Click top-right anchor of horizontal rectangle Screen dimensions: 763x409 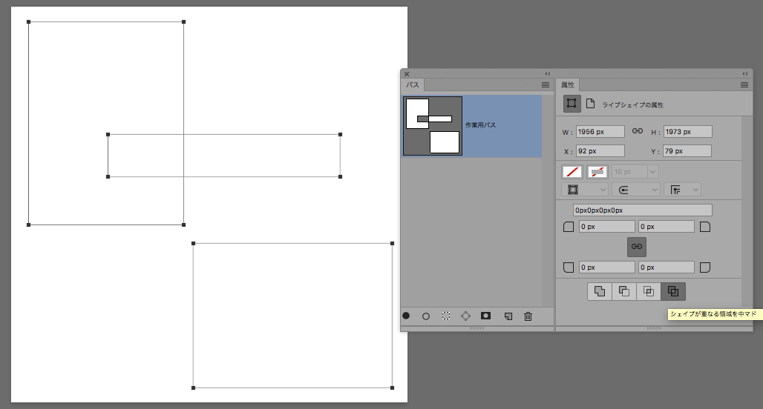tap(340, 135)
